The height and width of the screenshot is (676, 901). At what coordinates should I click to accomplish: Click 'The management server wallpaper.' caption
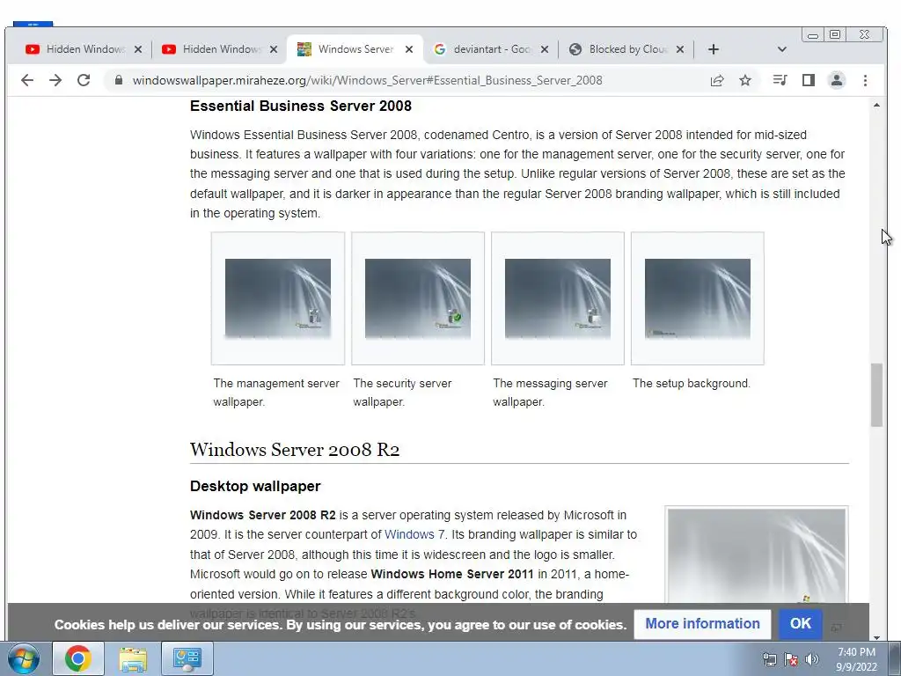click(x=275, y=393)
